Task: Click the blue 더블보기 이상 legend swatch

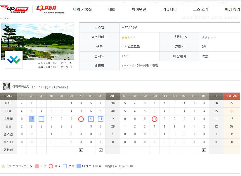Action: [79, 166]
